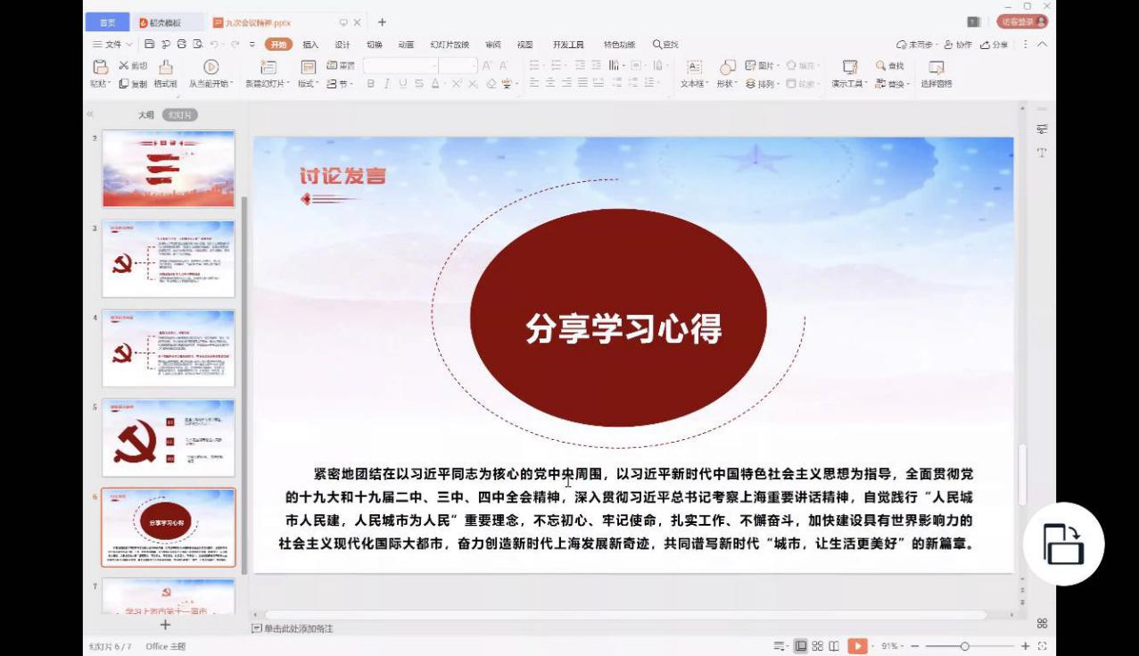Insert a text box (文本框)

click(x=694, y=68)
